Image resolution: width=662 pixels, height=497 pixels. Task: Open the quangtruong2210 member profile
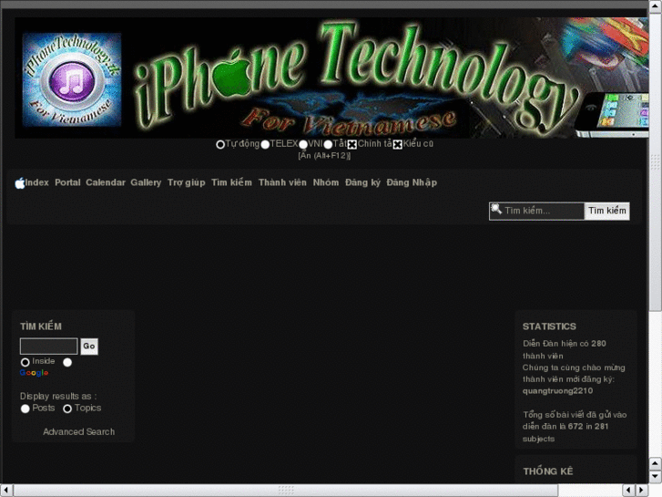[x=557, y=390]
